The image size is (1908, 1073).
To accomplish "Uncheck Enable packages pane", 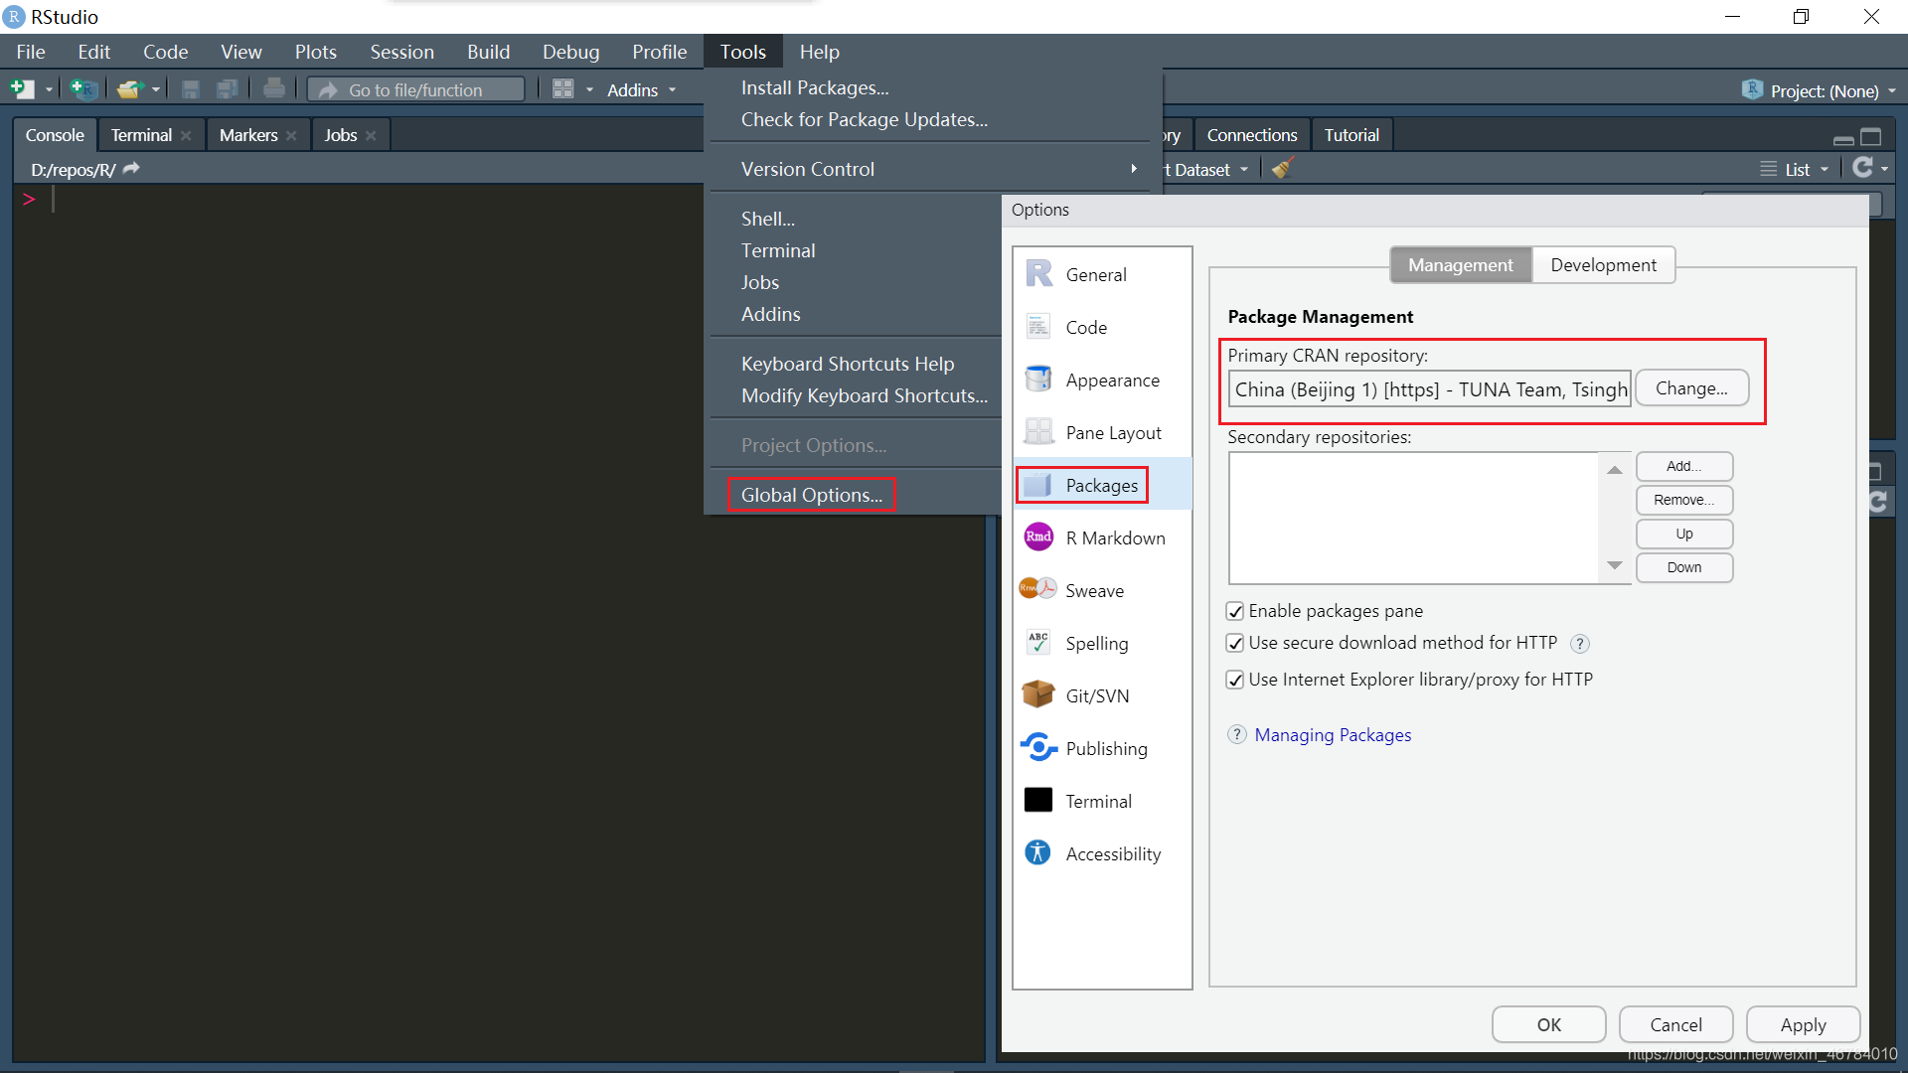I will point(1235,611).
